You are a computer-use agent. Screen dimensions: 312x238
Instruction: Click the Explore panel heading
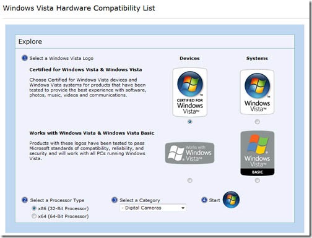pyautogui.click(x=30, y=41)
